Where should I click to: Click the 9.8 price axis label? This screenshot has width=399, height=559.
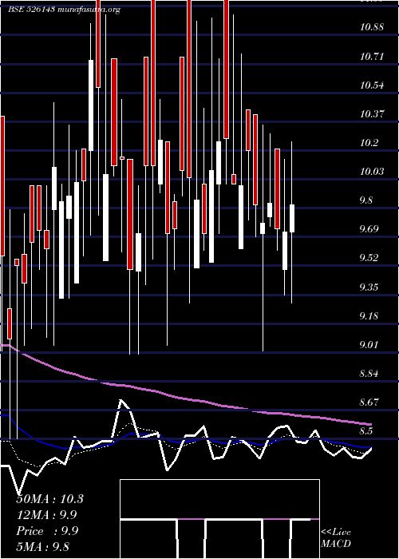(x=365, y=200)
